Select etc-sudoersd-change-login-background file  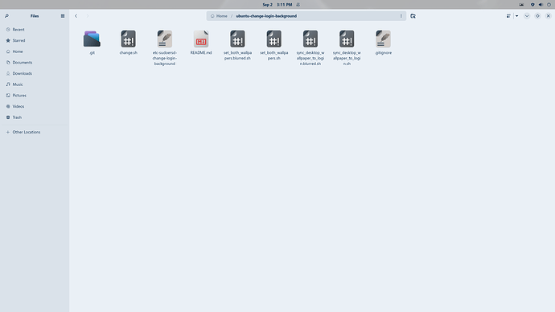point(165,47)
